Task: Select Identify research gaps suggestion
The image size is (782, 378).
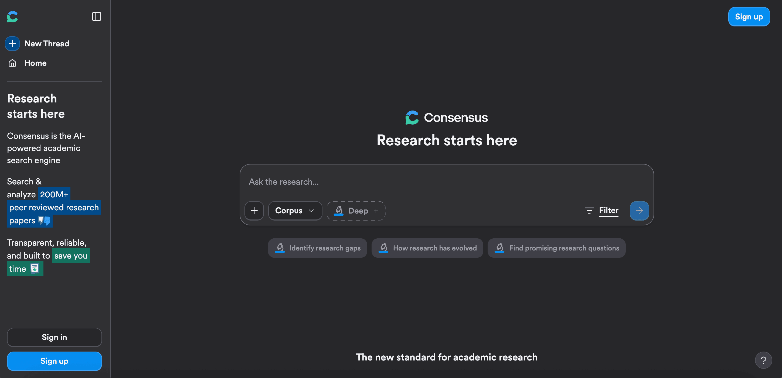Action: click(x=317, y=248)
